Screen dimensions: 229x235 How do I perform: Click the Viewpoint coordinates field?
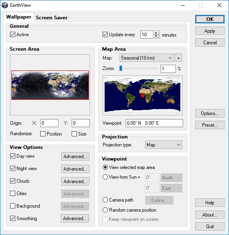click(x=154, y=123)
